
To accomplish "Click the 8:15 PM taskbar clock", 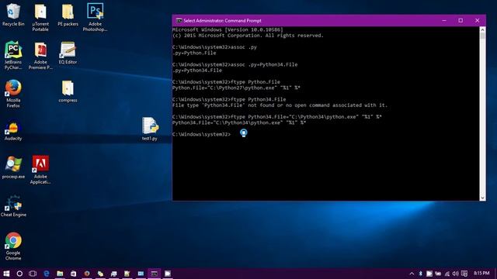I will tap(481, 273).
